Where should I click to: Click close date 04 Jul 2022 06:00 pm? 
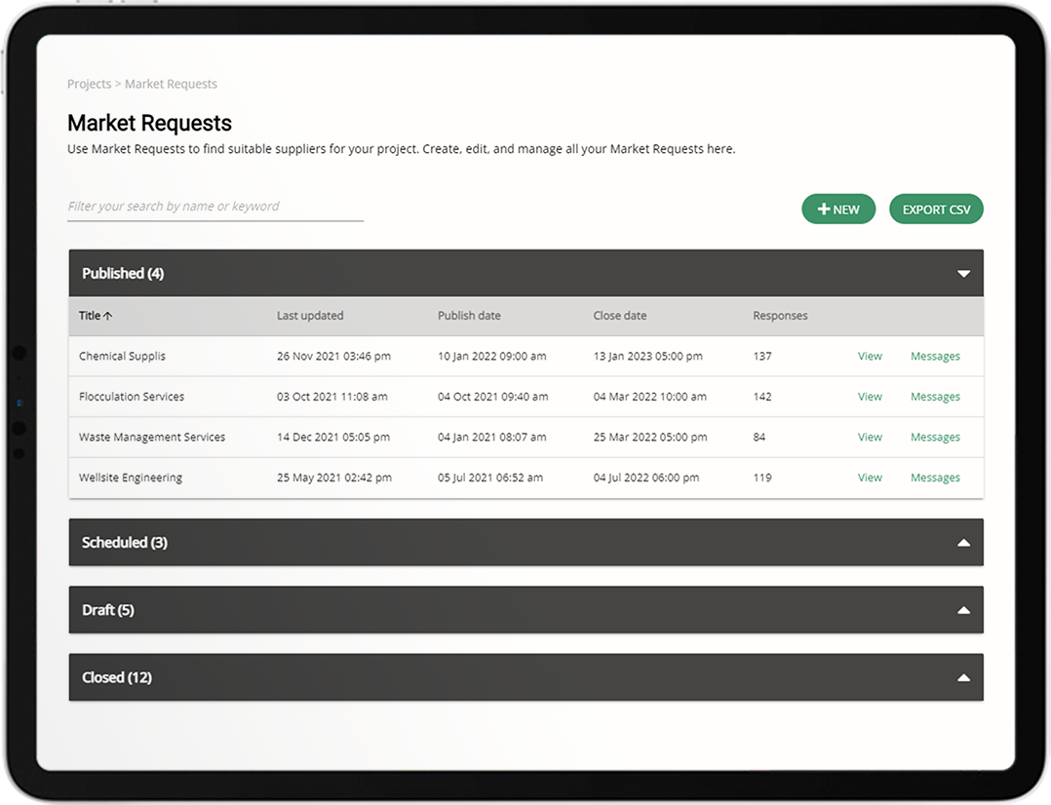(646, 478)
